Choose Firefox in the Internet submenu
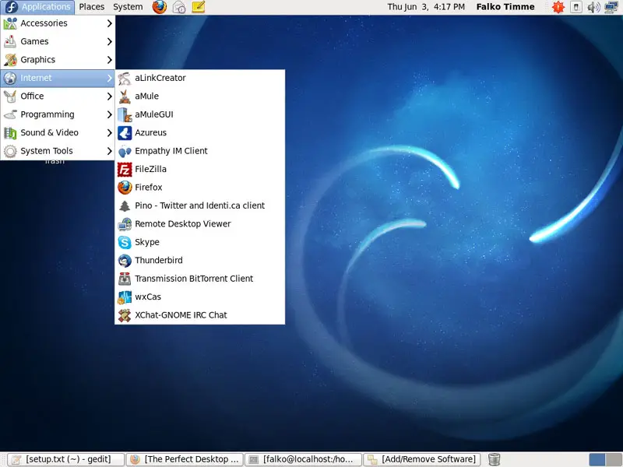The image size is (623, 467). [200, 188]
